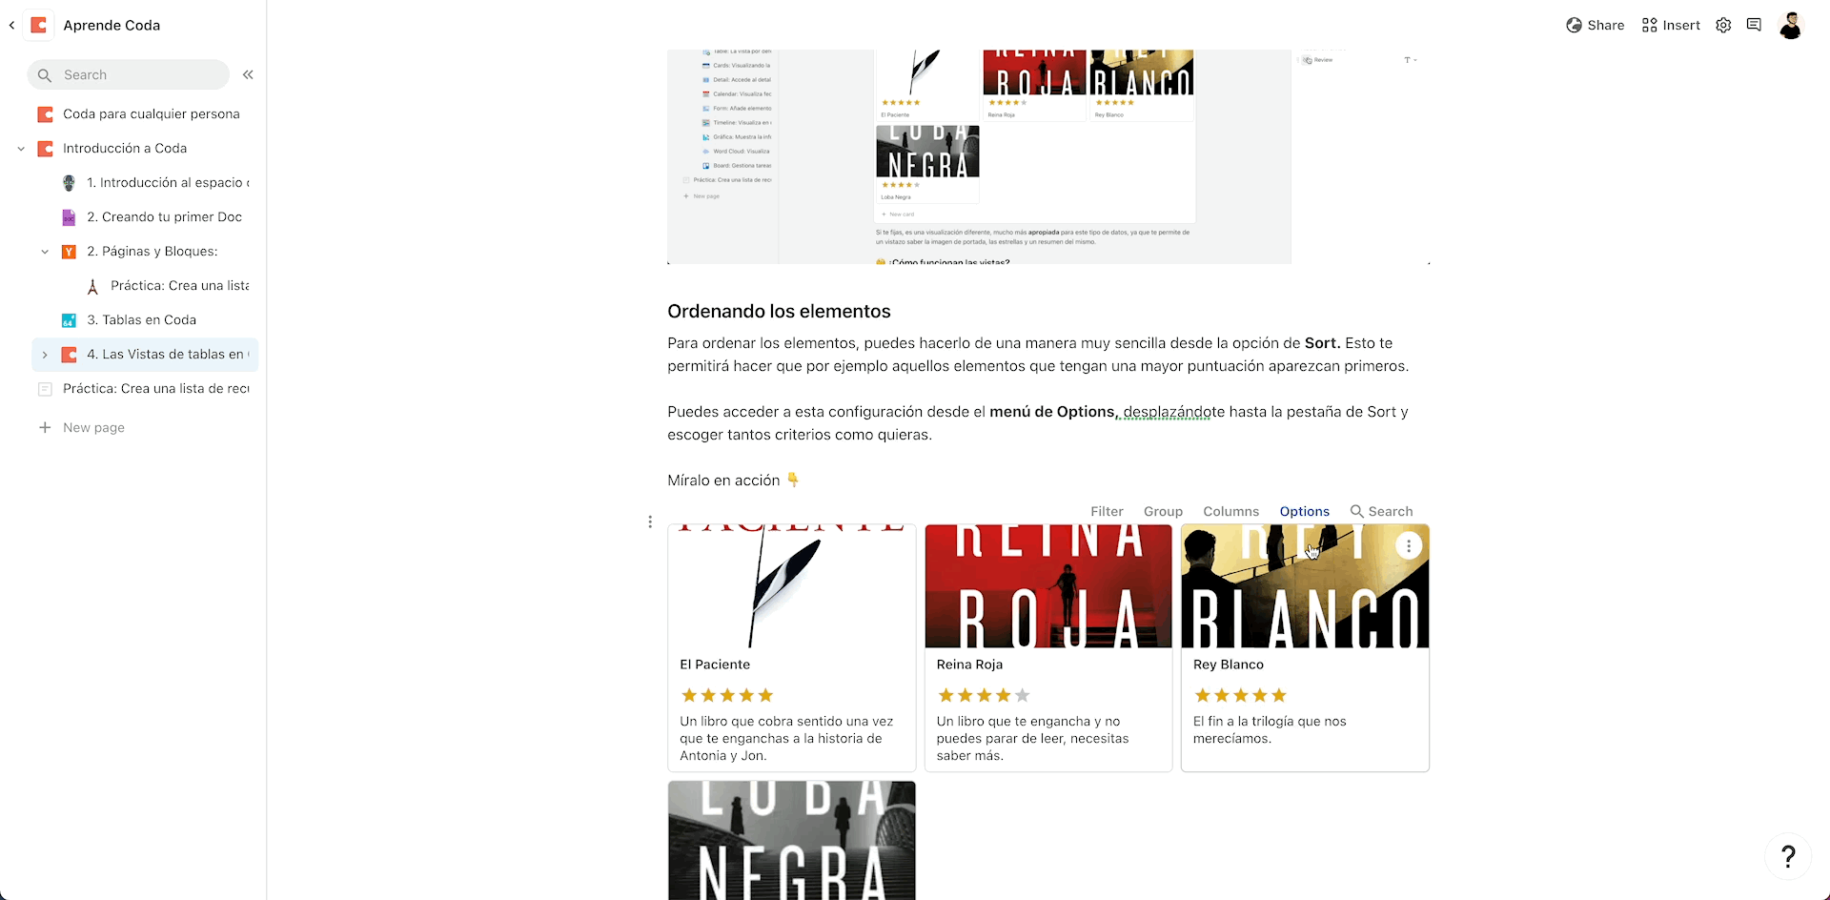1830x900 pixels.
Task: Open doc settings gear icon
Action: (1723, 26)
